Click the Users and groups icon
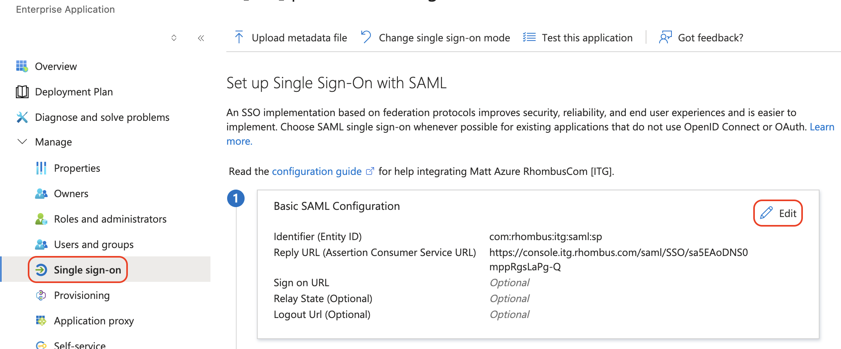Image resolution: width=841 pixels, height=349 pixels. [x=41, y=244]
